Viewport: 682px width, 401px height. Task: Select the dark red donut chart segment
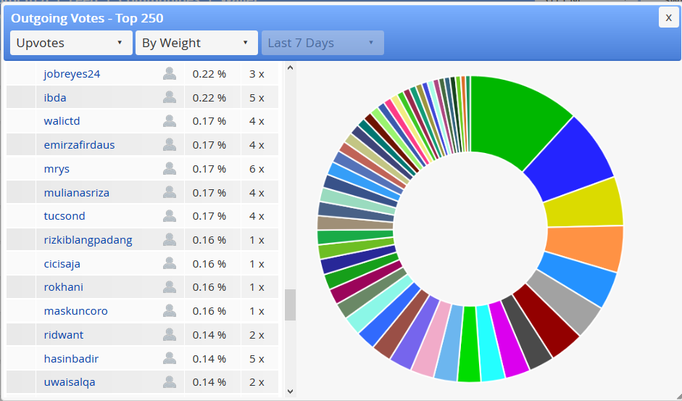pyautogui.click(x=548, y=321)
